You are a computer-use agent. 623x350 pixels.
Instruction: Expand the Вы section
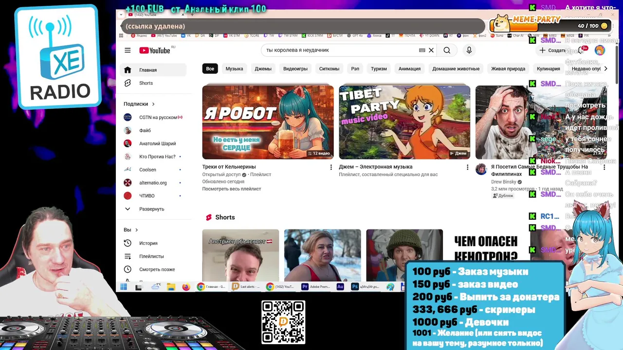131,230
